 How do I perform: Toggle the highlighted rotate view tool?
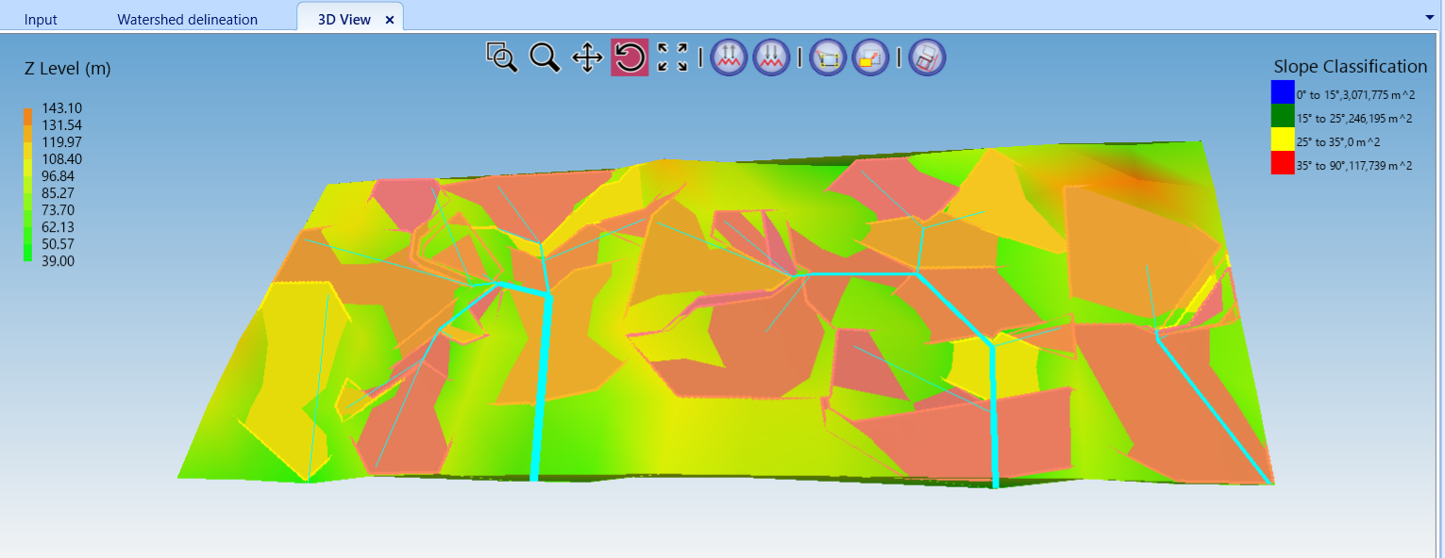click(630, 57)
